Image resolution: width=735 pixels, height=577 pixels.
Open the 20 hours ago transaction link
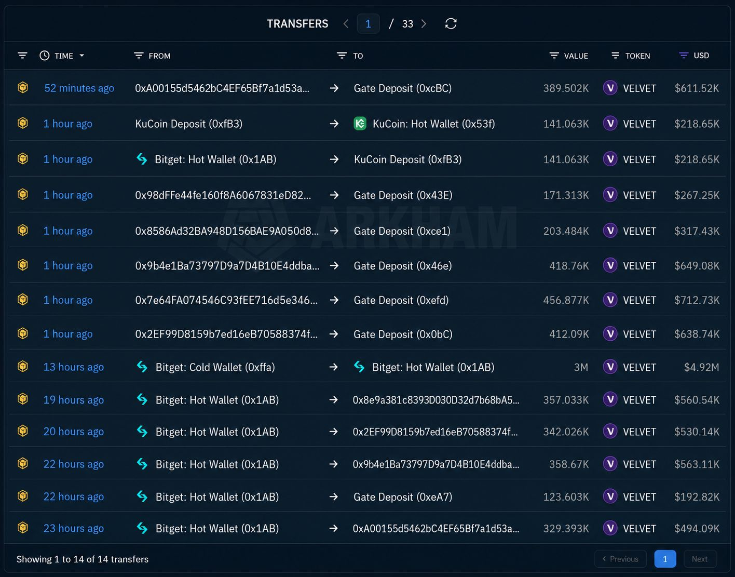pos(74,431)
